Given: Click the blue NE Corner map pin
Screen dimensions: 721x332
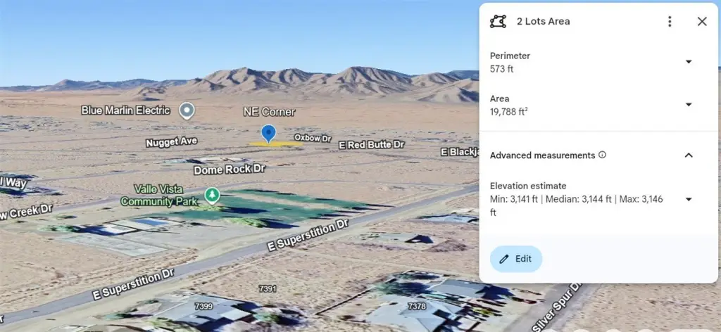Looking at the screenshot, I should (x=268, y=134).
